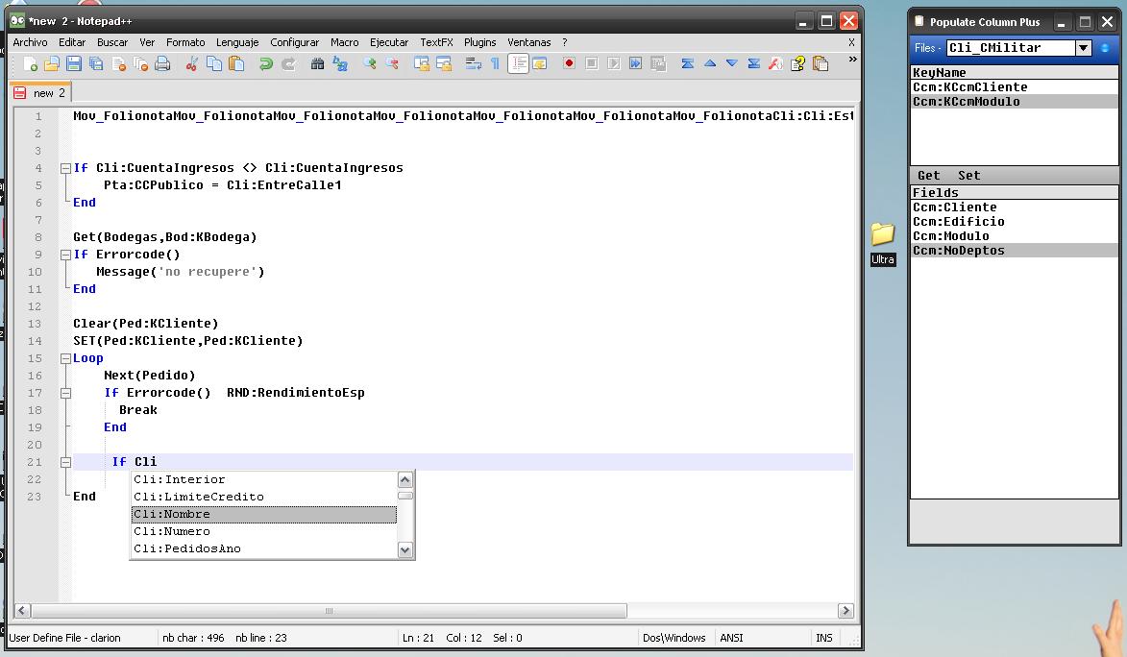Collapse the Loop block on line 15
The image size is (1127, 657).
coord(65,358)
